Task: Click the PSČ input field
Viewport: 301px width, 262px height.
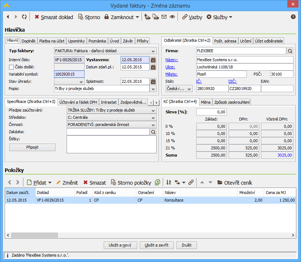Action: tap(282, 74)
